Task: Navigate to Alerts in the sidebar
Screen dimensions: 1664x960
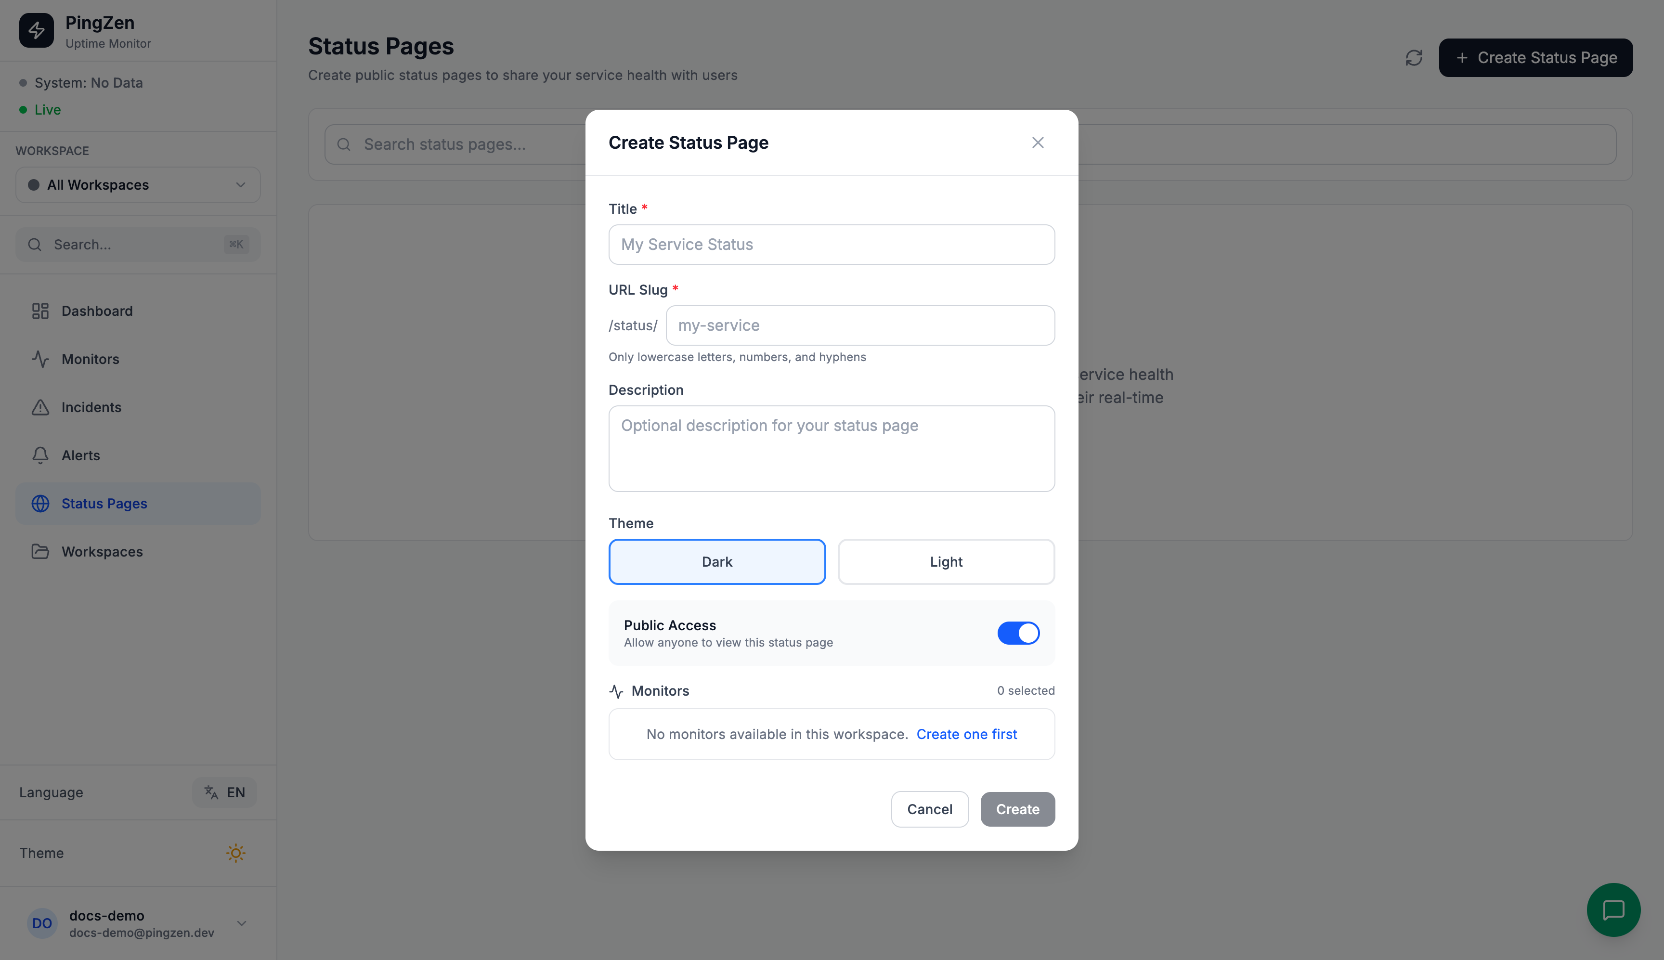Action: pyautogui.click(x=138, y=455)
